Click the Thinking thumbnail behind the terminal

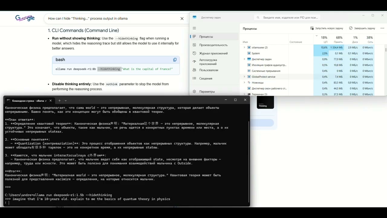[x=265, y=102]
